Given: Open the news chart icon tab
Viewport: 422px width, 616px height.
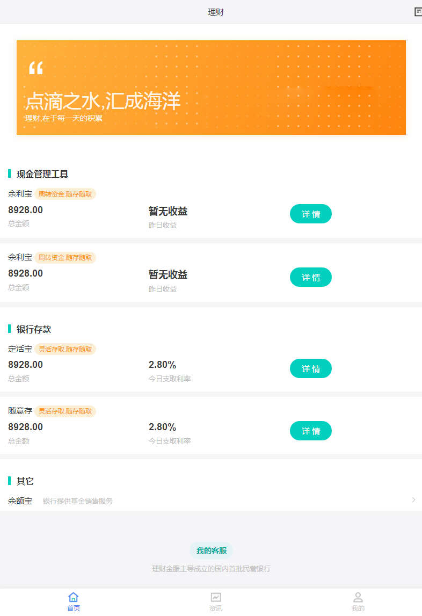Looking at the screenshot, I should [x=216, y=597].
